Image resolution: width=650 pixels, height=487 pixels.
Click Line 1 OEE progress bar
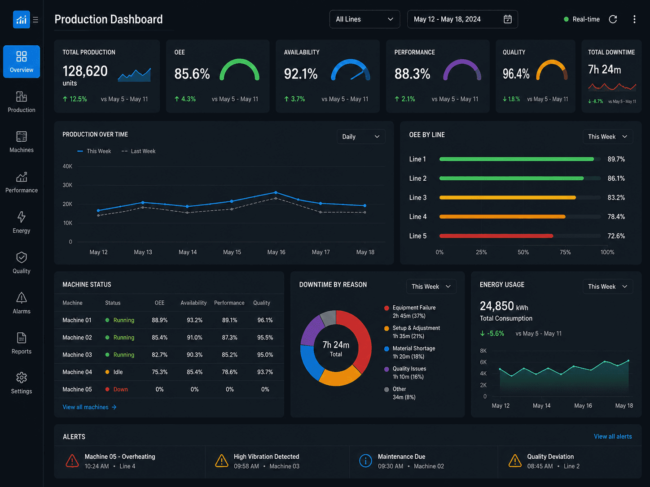pyautogui.click(x=517, y=159)
